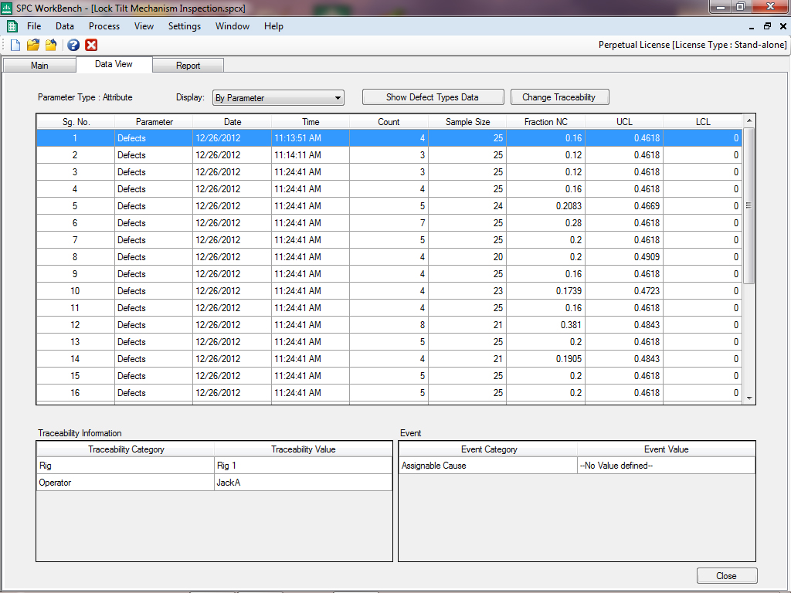Restore the inner document window
Screen dimensions: 791x593
[x=767, y=26]
